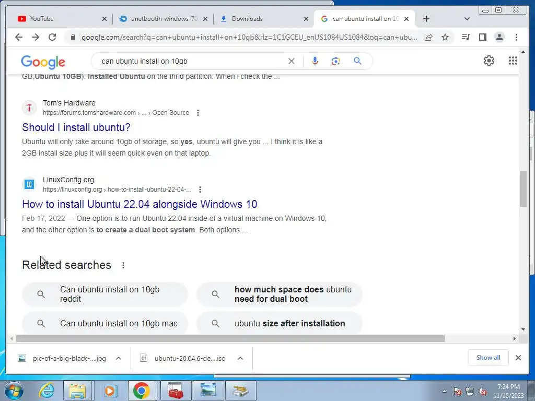Image resolution: width=535 pixels, height=401 pixels.
Task: Open a new browser tab
Action: click(426, 19)
